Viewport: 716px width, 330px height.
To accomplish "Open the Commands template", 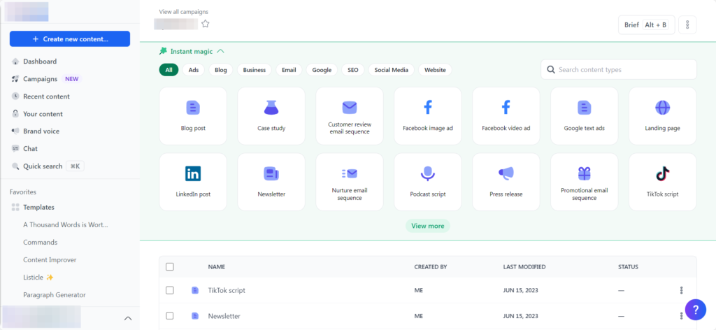I will pos(40,243).
